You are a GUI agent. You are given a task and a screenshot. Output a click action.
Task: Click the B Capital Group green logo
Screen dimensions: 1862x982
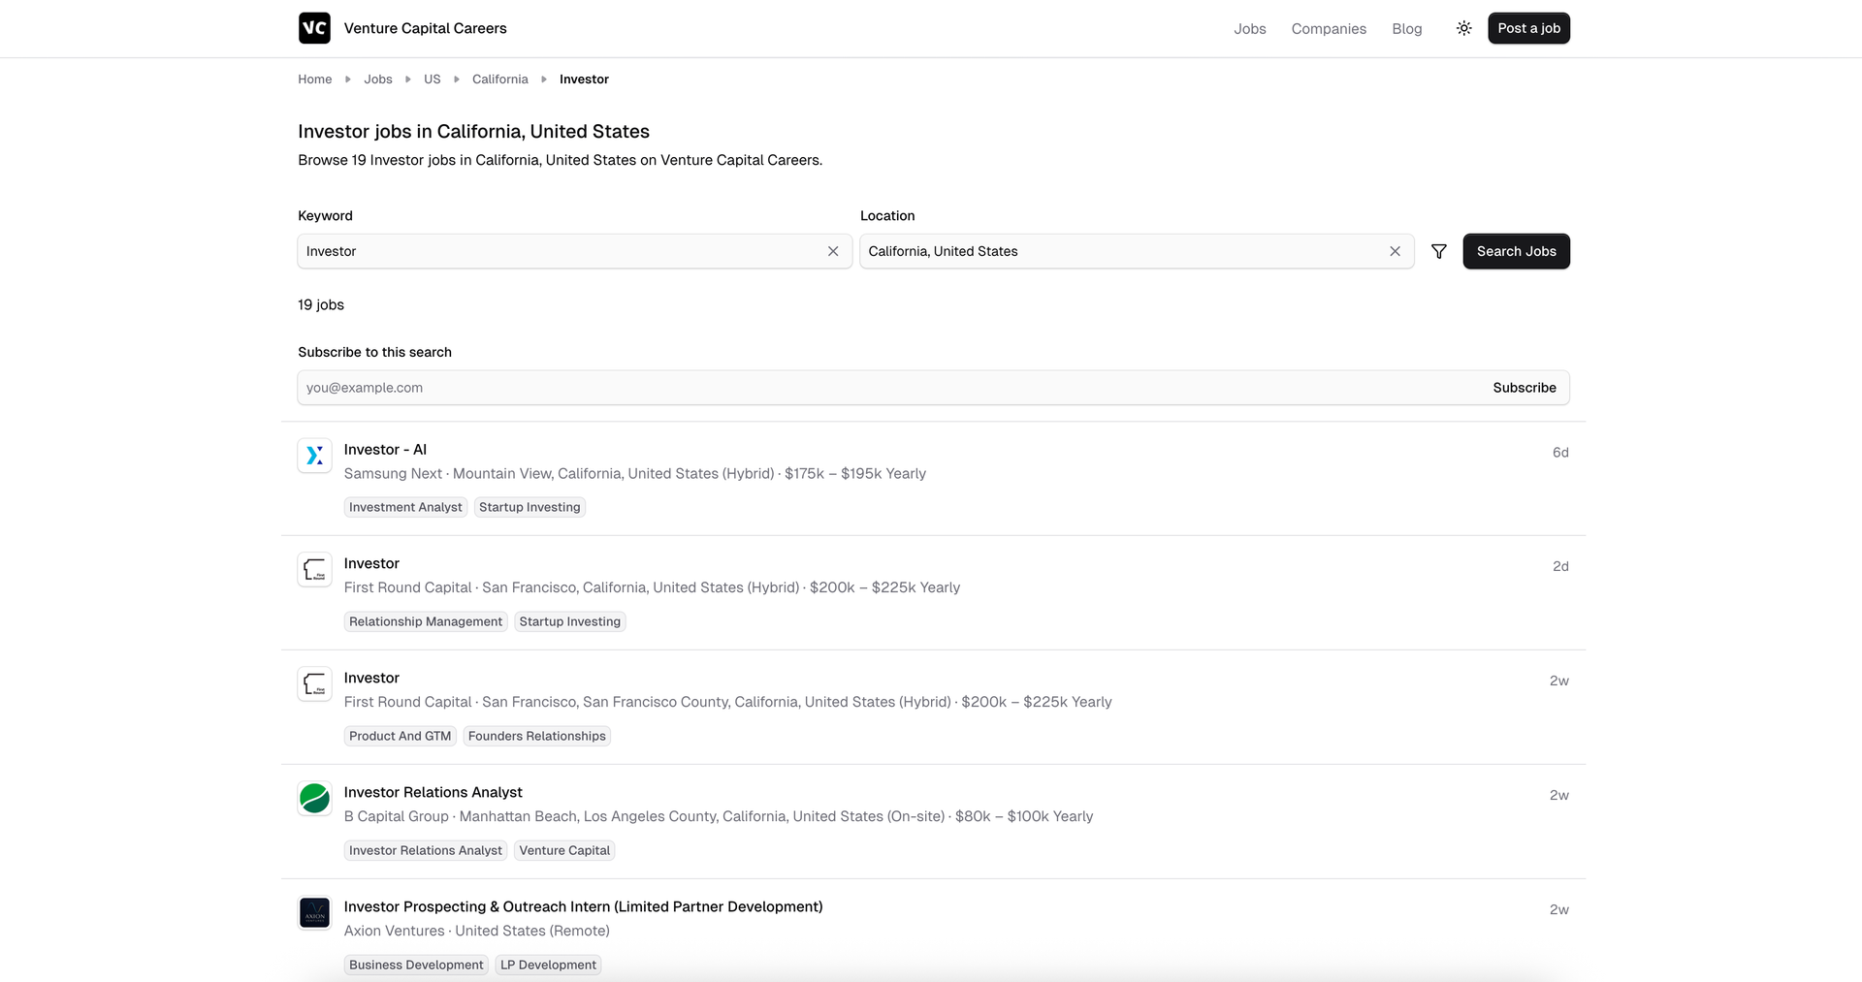coord(314,799)
